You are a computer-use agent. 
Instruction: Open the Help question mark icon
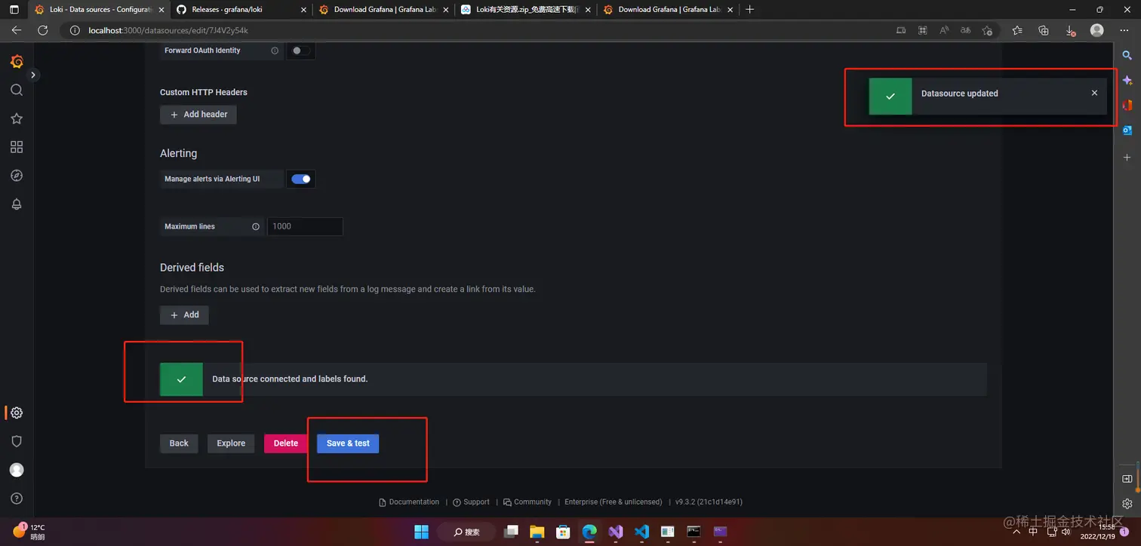point(17,498)
